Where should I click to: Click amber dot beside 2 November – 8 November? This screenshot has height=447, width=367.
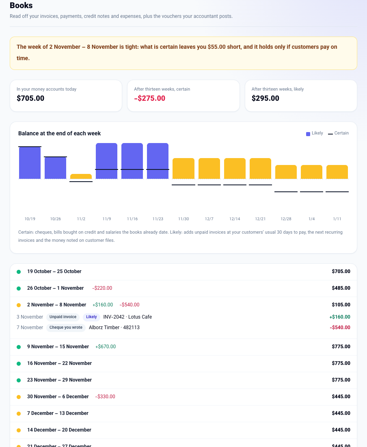[19, 305]
